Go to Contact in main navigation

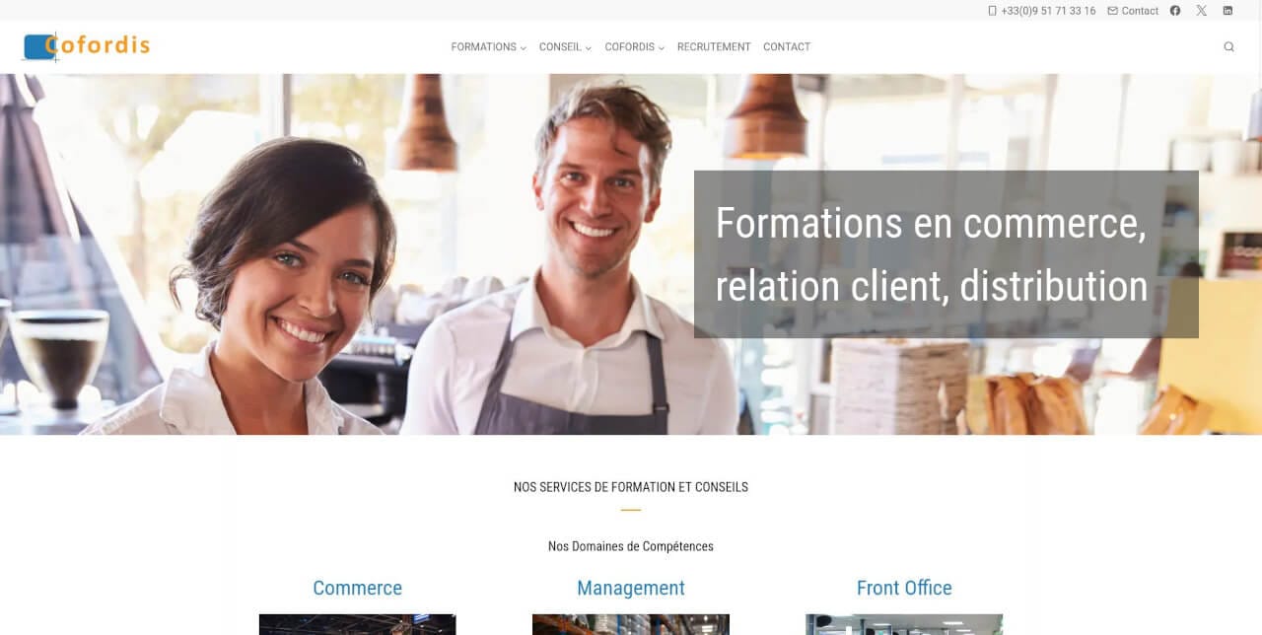(x=787, y=46)
